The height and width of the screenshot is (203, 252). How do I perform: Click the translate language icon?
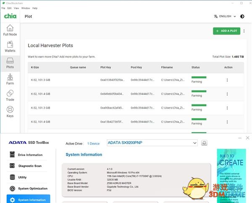tap(216, 16)
